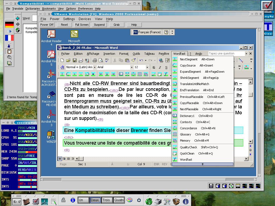Click the French flag in translator window

tap(9, 38)
